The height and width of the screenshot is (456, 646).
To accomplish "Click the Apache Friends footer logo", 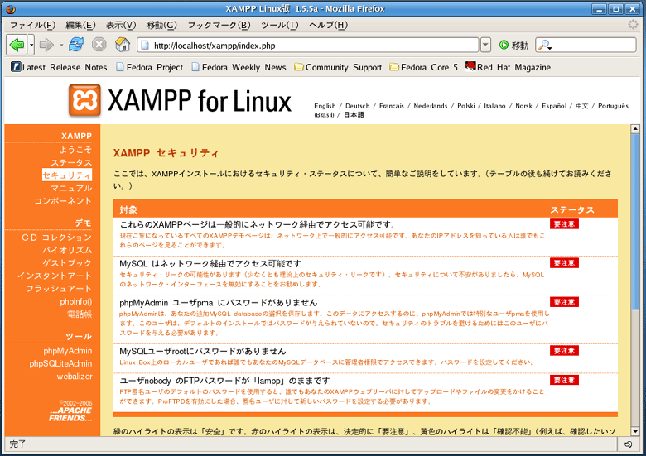I will pyautogui.click(x=70, y=414).
